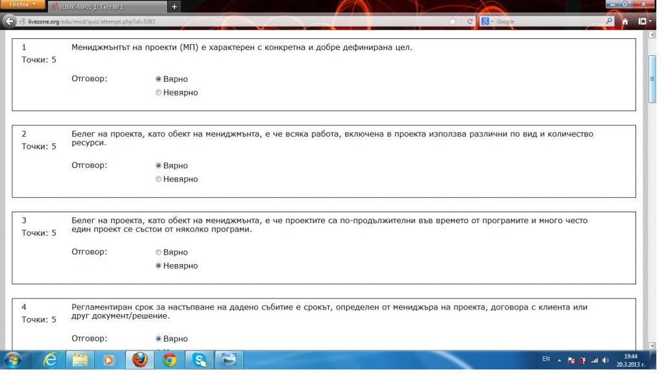Select Вярно for question 3
The width and height of the screenshot is (664, 381).
pos(158,252)
